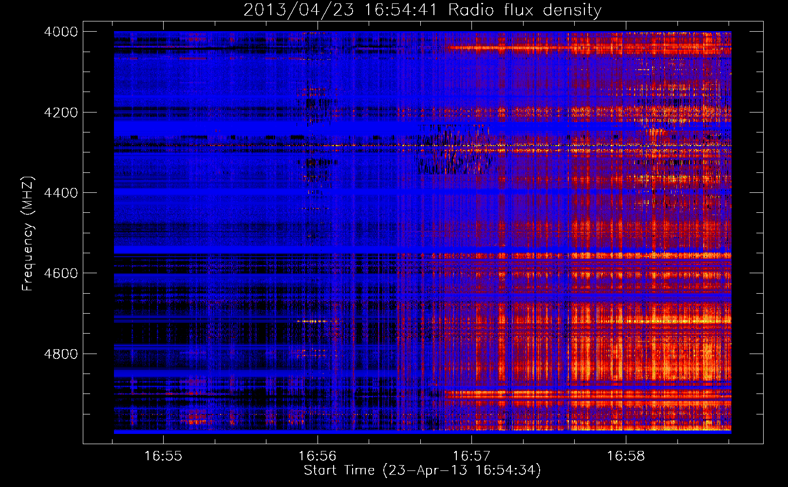
Task: Click the 4600 frequency tick label
Action: 61,273
